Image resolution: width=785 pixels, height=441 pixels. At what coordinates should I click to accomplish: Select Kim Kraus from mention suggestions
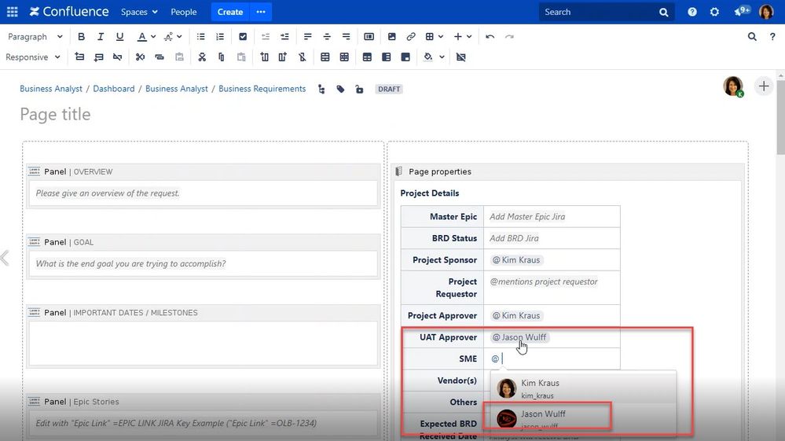tap(583, 388)
